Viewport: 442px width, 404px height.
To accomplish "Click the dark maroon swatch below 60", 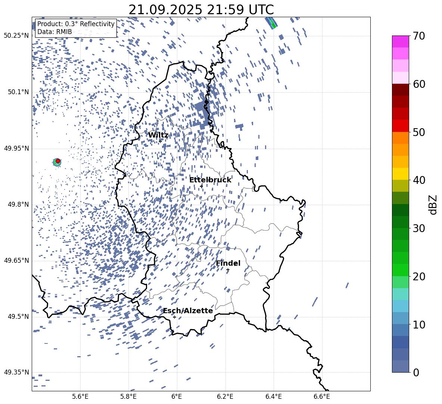I will pyautogui.click(x=401, y=90).
